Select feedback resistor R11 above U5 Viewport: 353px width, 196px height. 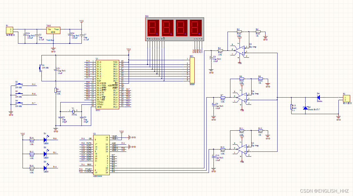[241, 130]
